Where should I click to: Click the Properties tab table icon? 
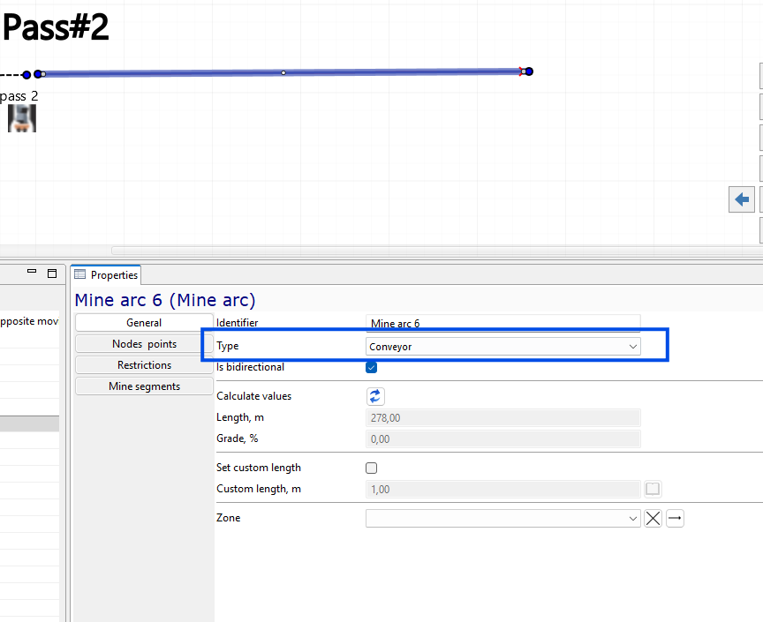[x=79, y=274]
